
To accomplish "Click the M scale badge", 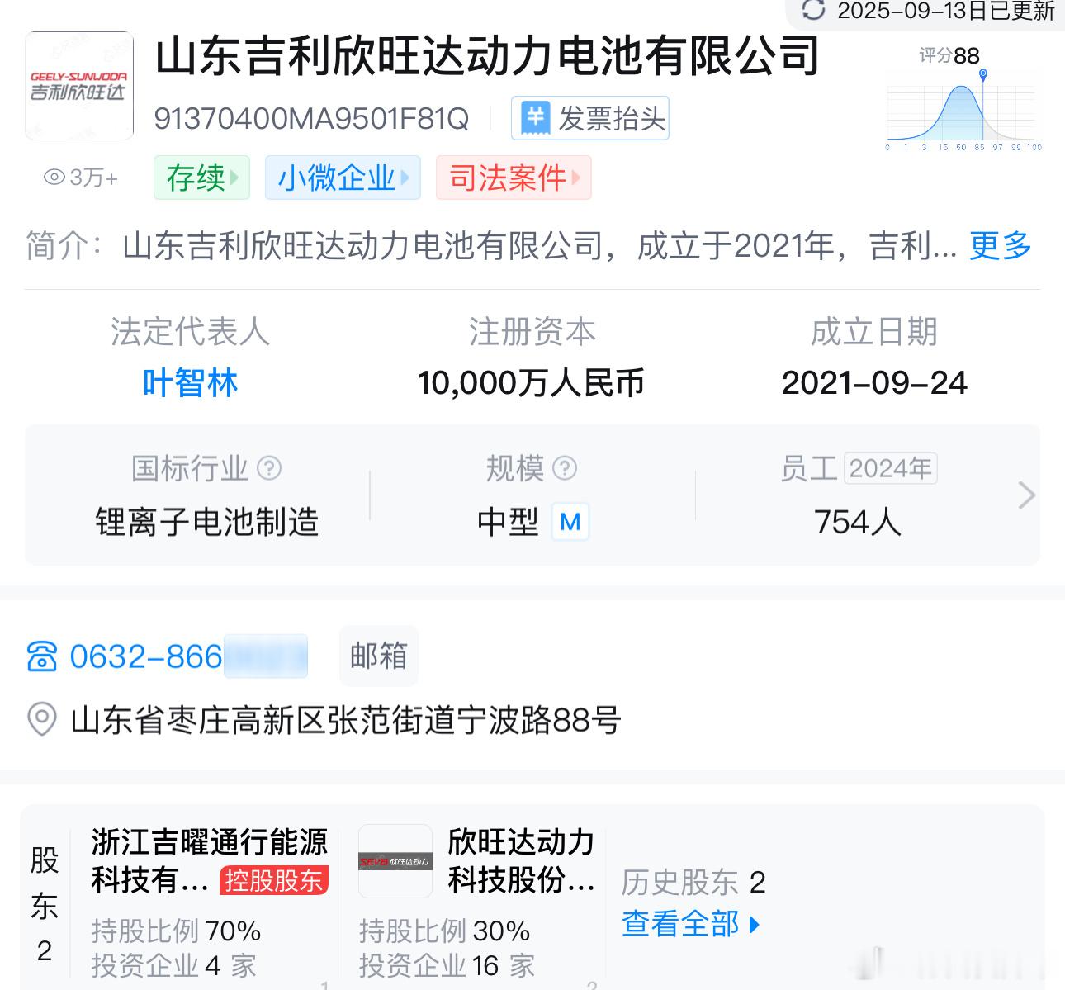I will [570, 522].
